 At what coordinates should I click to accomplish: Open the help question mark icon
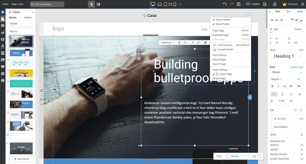[x=3, y=80]
